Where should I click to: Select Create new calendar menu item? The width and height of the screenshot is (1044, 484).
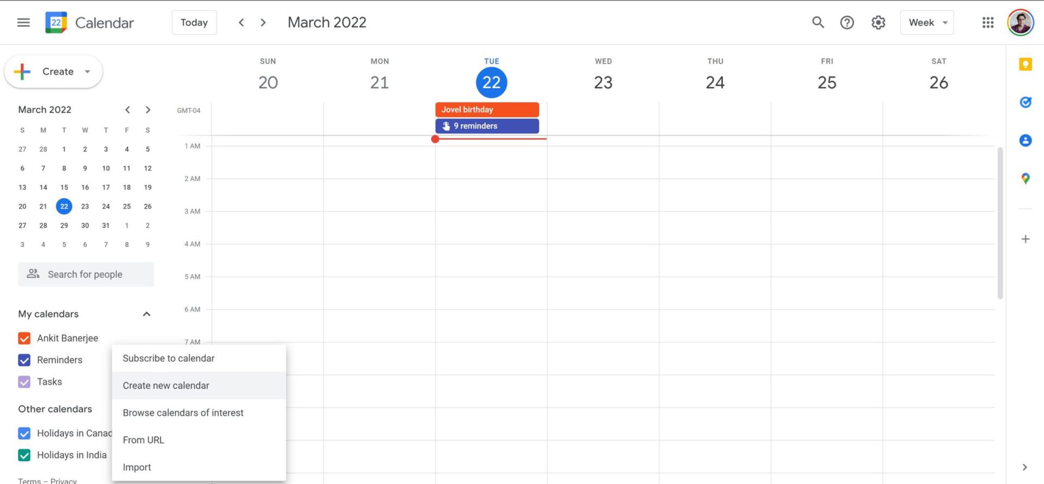click(166, 385)
